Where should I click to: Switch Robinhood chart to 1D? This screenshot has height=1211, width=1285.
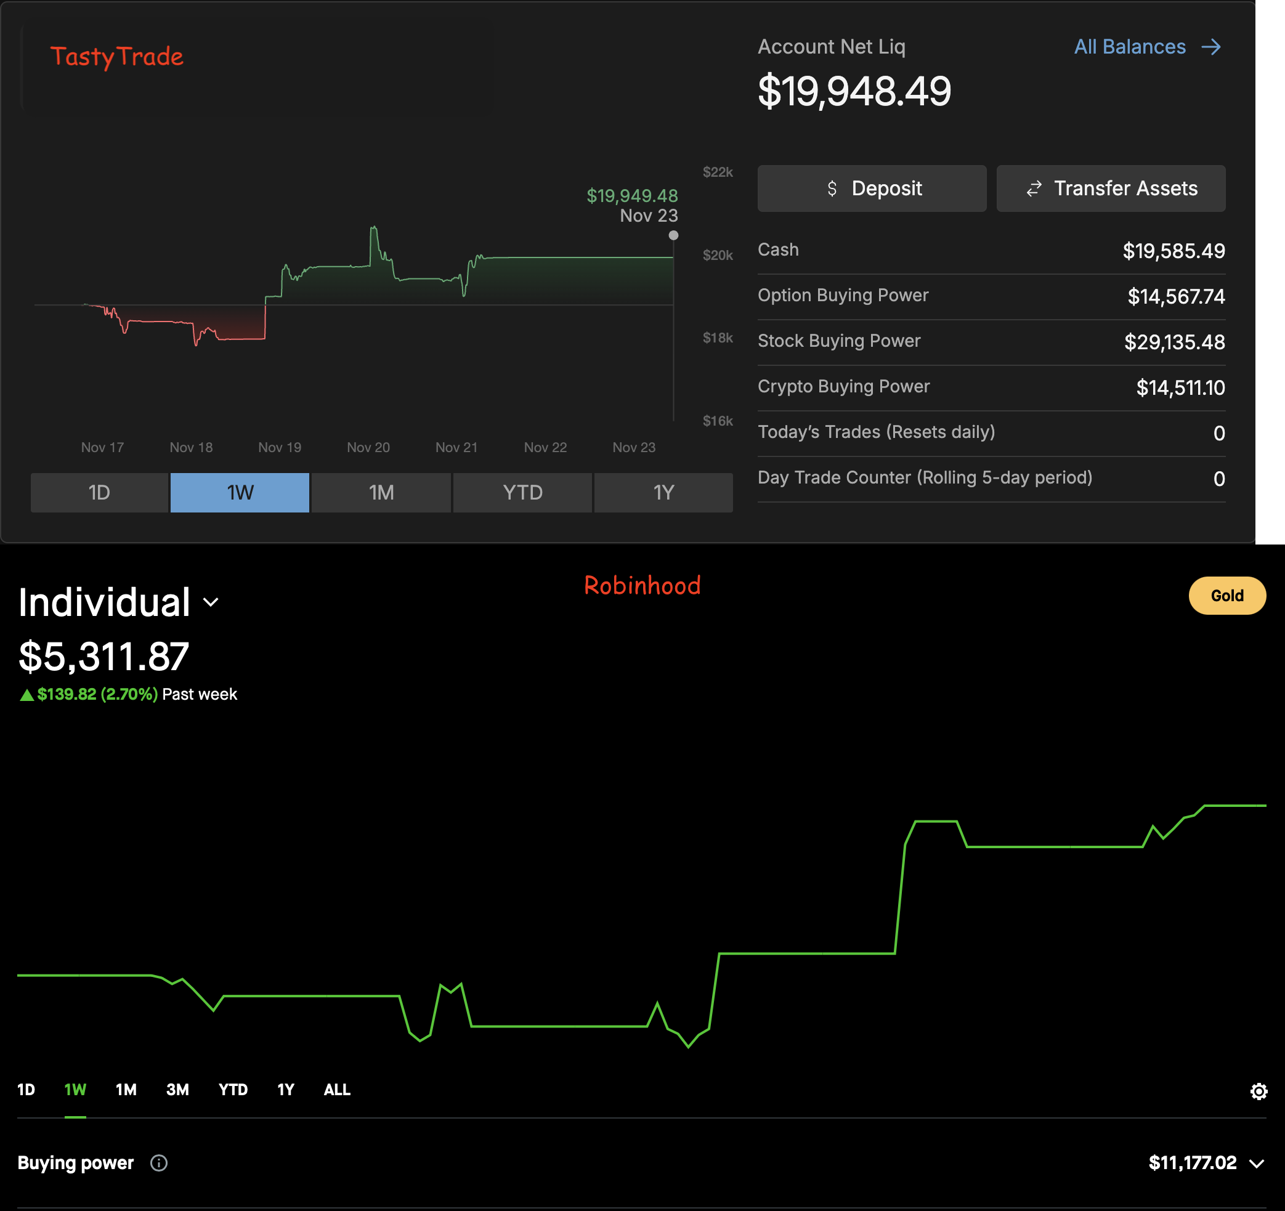[26, 1090]
